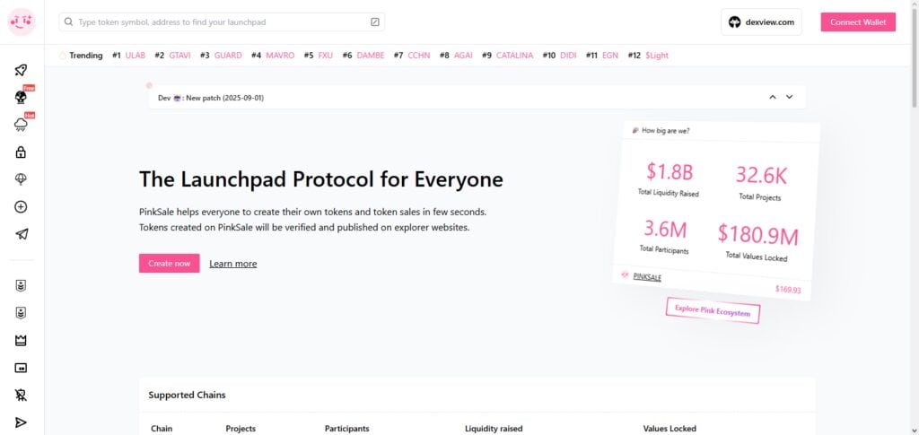Image resolution: width=919 pixels, height=435 pixels.
Task: Click the 32.6K Total Projects stat
Action: (761, 183)
